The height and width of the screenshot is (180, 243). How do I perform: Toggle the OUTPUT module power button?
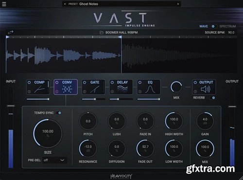tap(195, 82)
